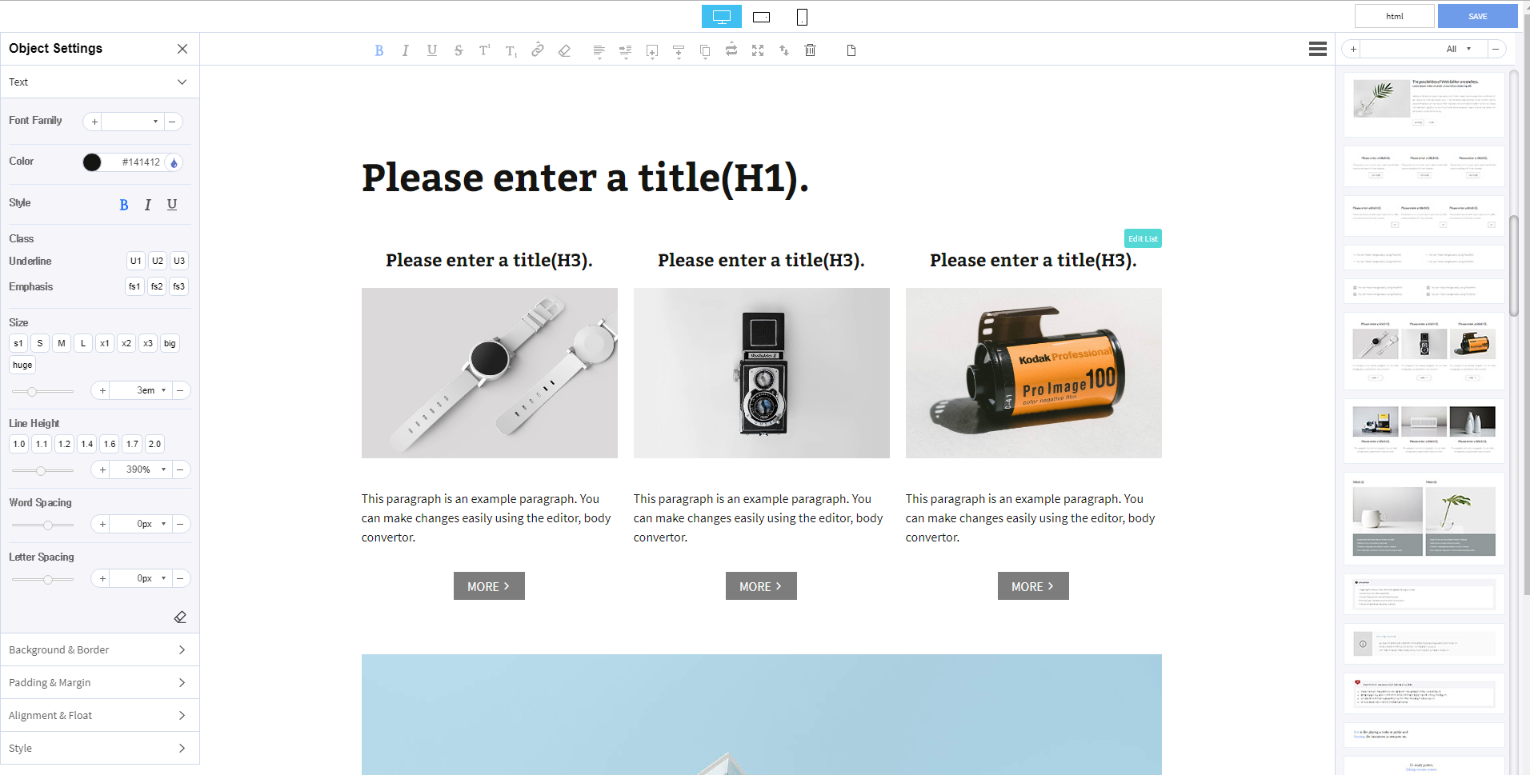Screen dimensions: 1530x775
Task: Expand the Background & Border section
Action: click(x=99, y=649)
